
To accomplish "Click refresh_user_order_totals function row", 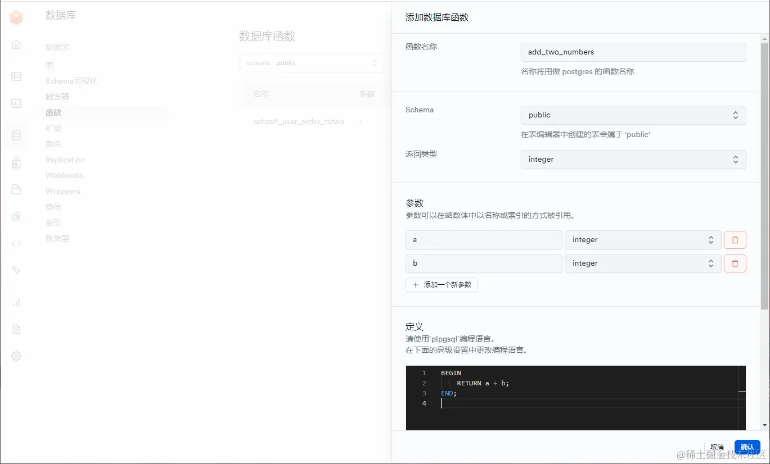I will tap(299, 121).
